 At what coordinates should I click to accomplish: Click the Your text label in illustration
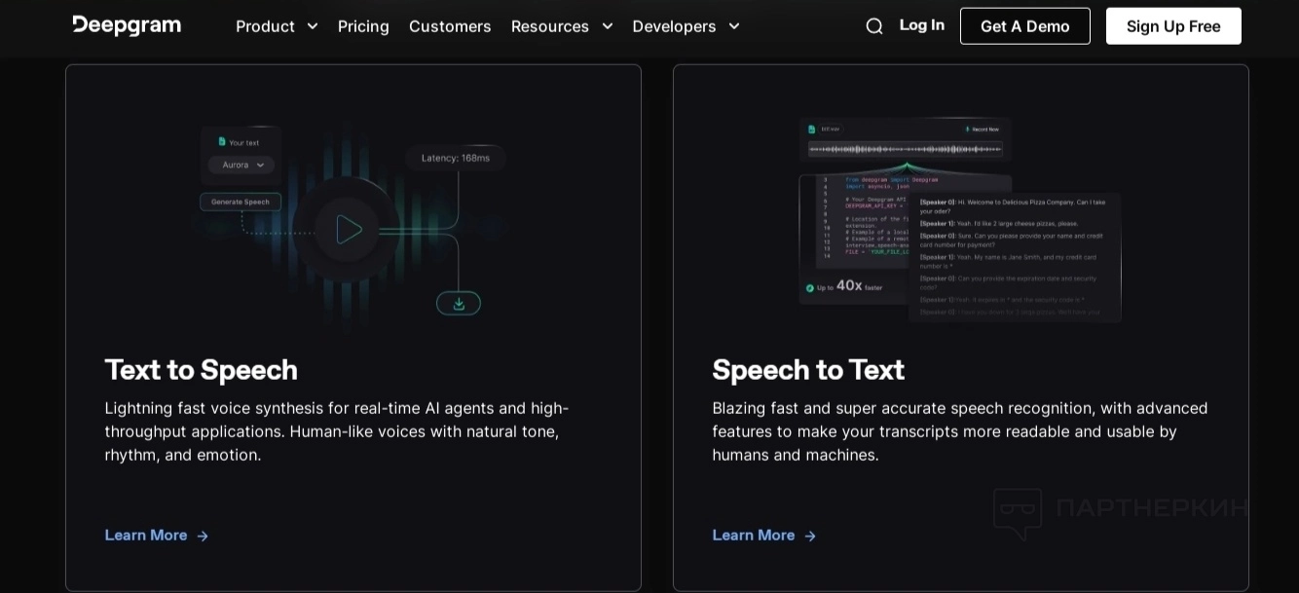coord(239,142)
